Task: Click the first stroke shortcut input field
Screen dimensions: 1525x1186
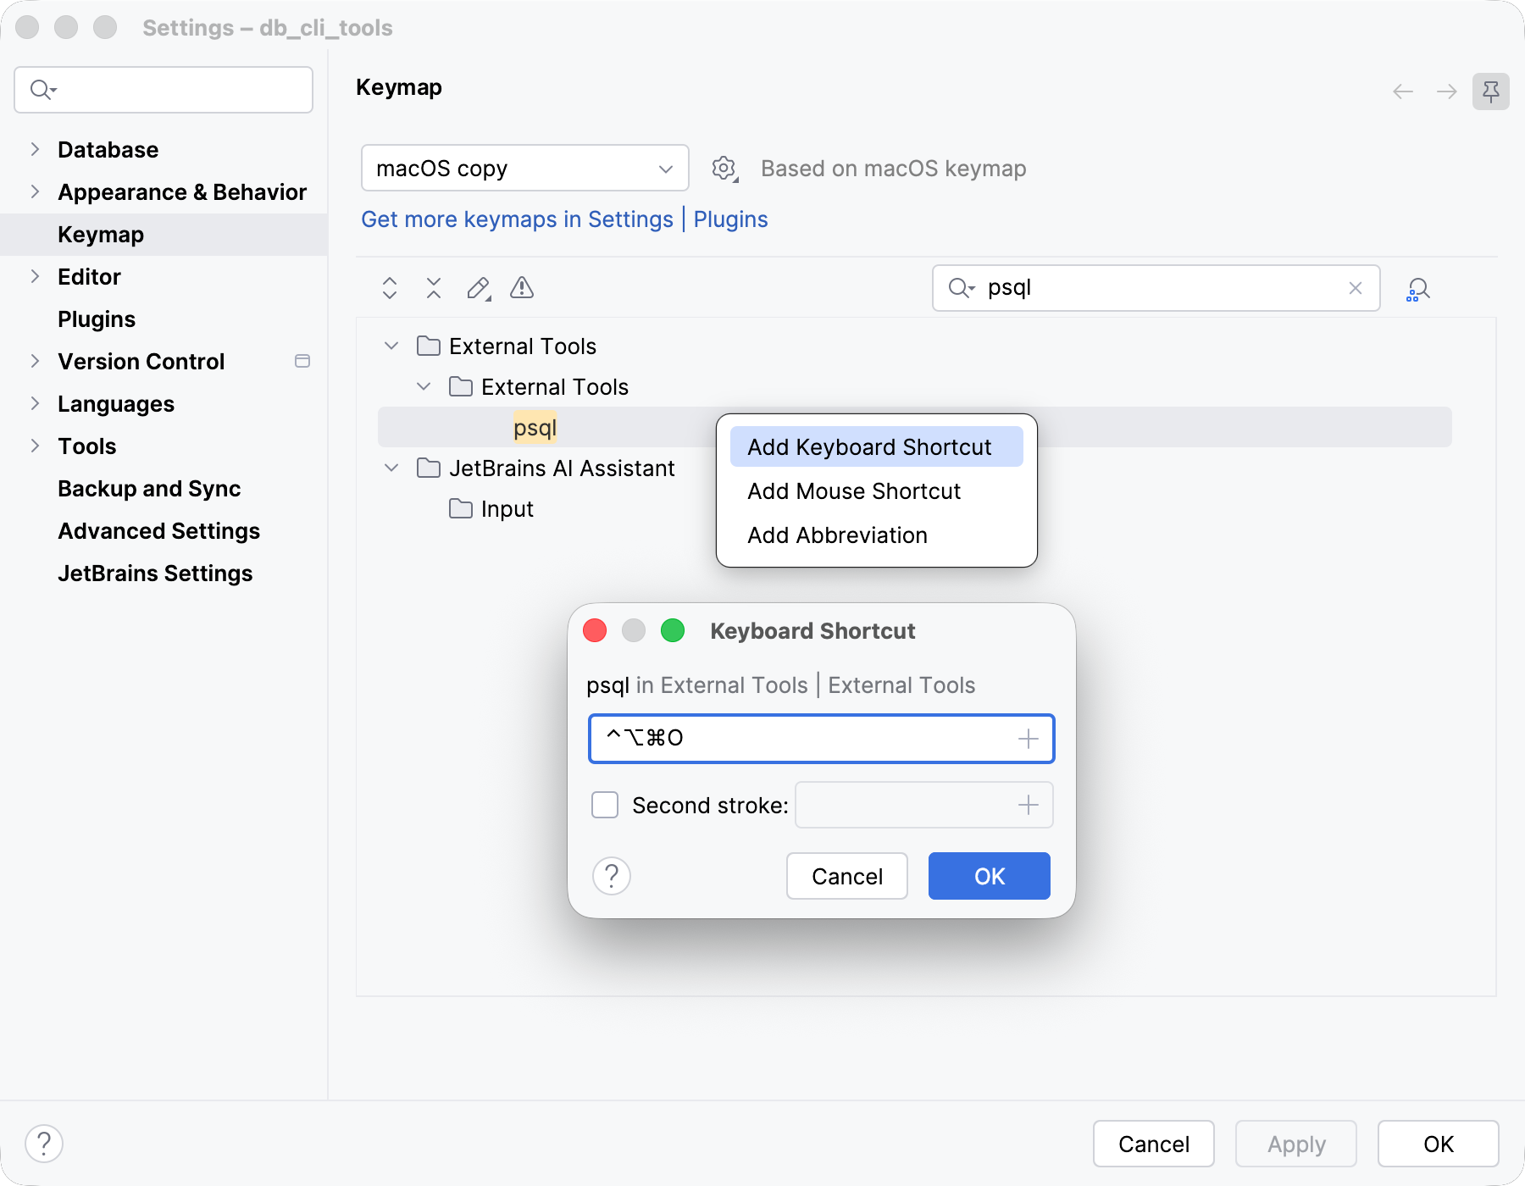Action: 821,739
